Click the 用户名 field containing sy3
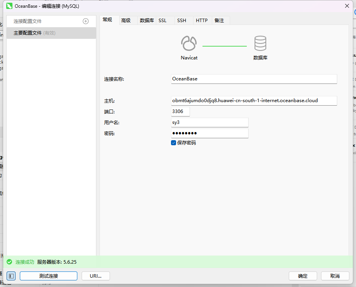356x287 pixels. pos(209,122)
